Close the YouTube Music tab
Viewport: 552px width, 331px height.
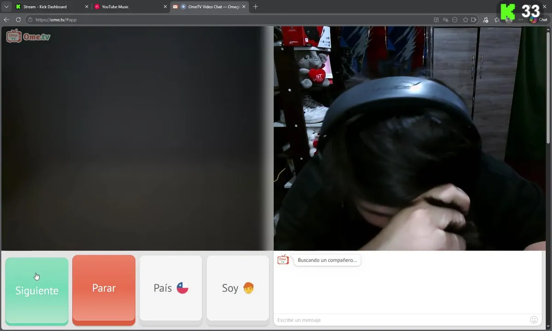pyautogui.click(x=165, y=7)
